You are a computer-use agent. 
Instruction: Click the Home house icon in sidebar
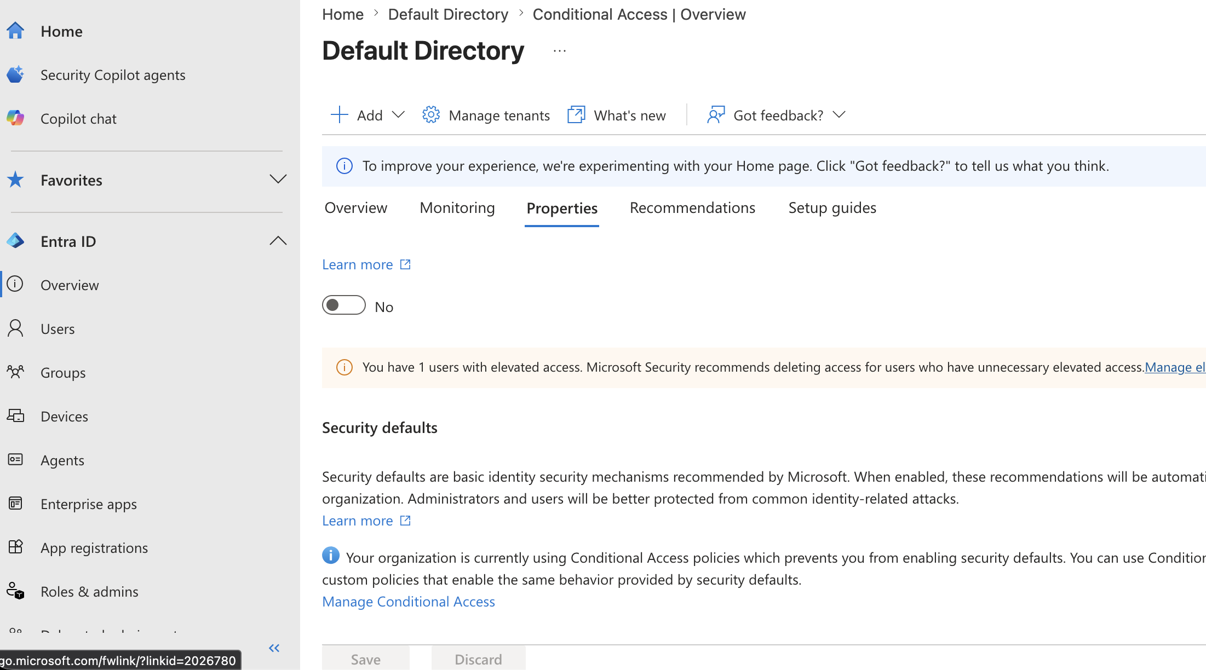tap(15, 31)
